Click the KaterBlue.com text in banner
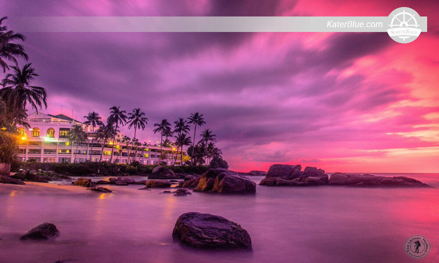 click(x=354, y=24)
